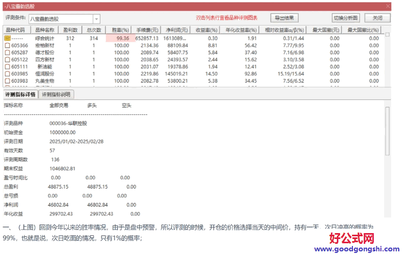This screenshot has width=404, height=261.
Task: Click the folder icon of the 综合统计 row
Action: (x=7, y=38)
